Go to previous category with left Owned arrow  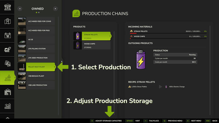[20, 9]
